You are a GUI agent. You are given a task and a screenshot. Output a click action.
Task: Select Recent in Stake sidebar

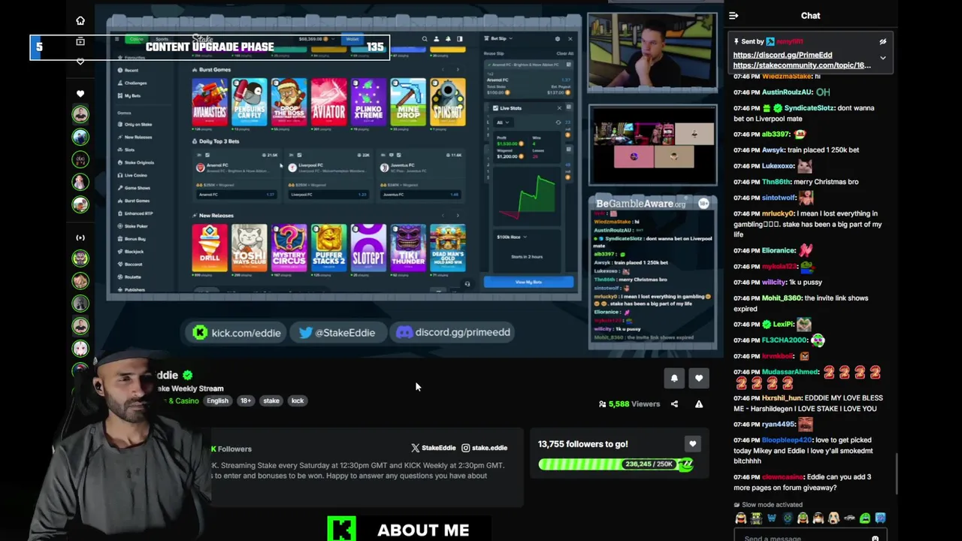[132, 70]
